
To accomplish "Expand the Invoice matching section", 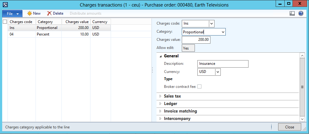I will (161, 111).
